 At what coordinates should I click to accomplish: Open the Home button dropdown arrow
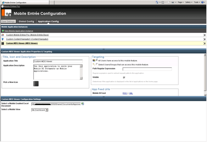pos(160,3)
